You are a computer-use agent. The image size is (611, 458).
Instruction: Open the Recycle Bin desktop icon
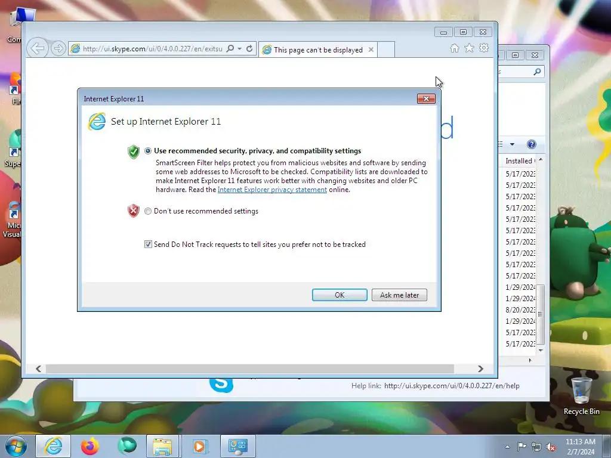pos(581,396)
